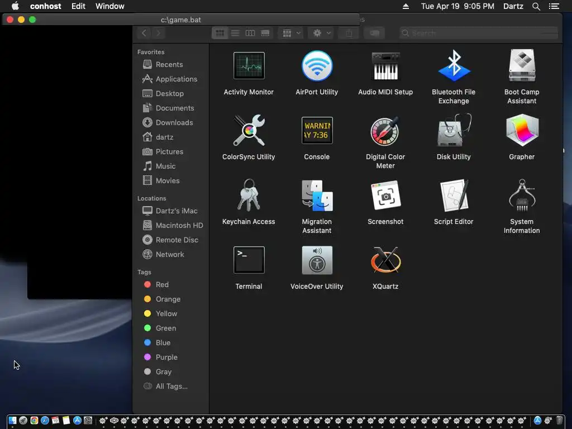
Task: Select Digital Color Meter icon
Action: [x=385, y=130]
